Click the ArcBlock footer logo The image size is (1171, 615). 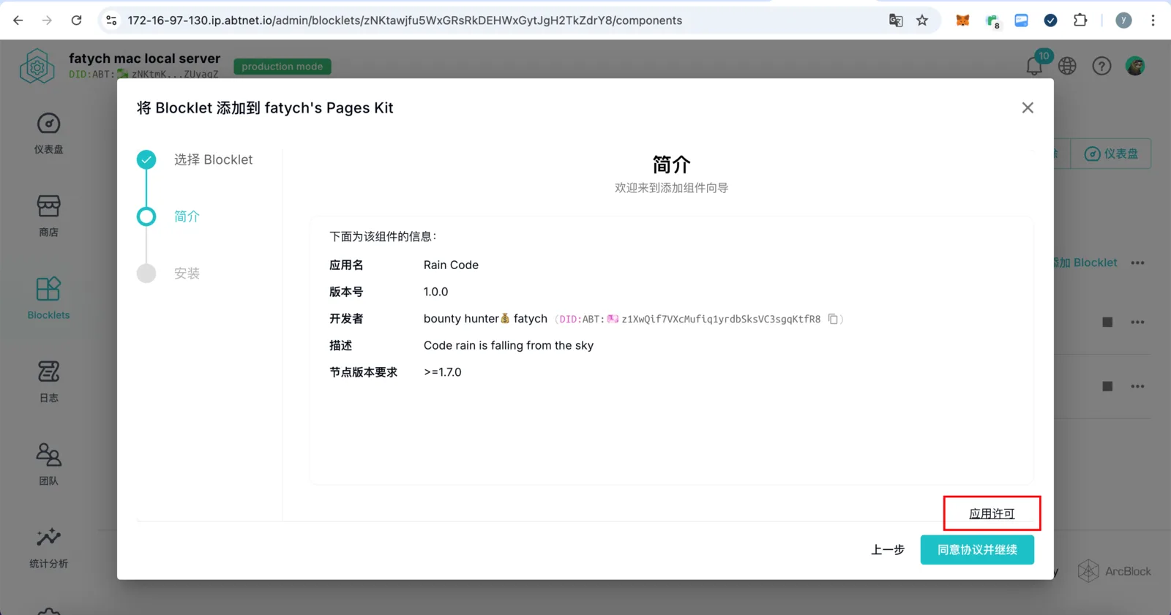click(x=1114, y=571)
